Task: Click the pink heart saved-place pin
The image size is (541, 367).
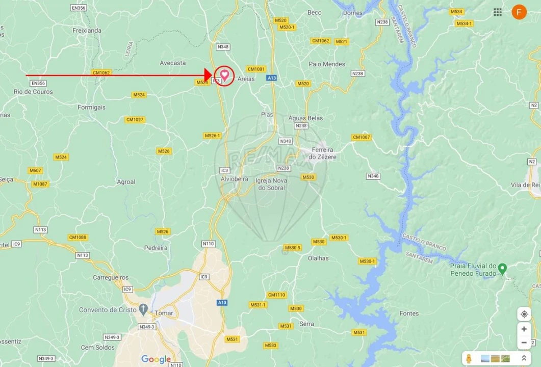Action: (x=224, y=75)
